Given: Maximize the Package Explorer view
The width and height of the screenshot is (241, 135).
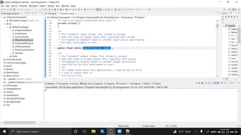Looking at the screenshot, I should [x=42, y=13].
